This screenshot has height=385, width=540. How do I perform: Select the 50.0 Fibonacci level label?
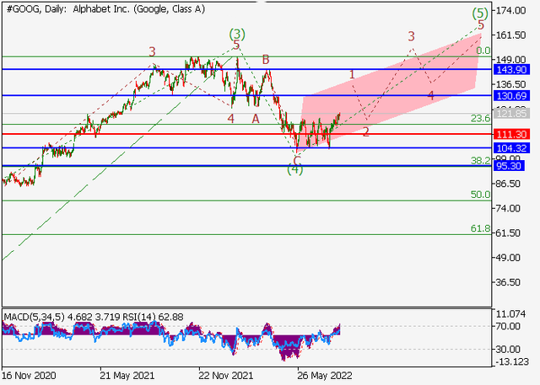(480, 195)
